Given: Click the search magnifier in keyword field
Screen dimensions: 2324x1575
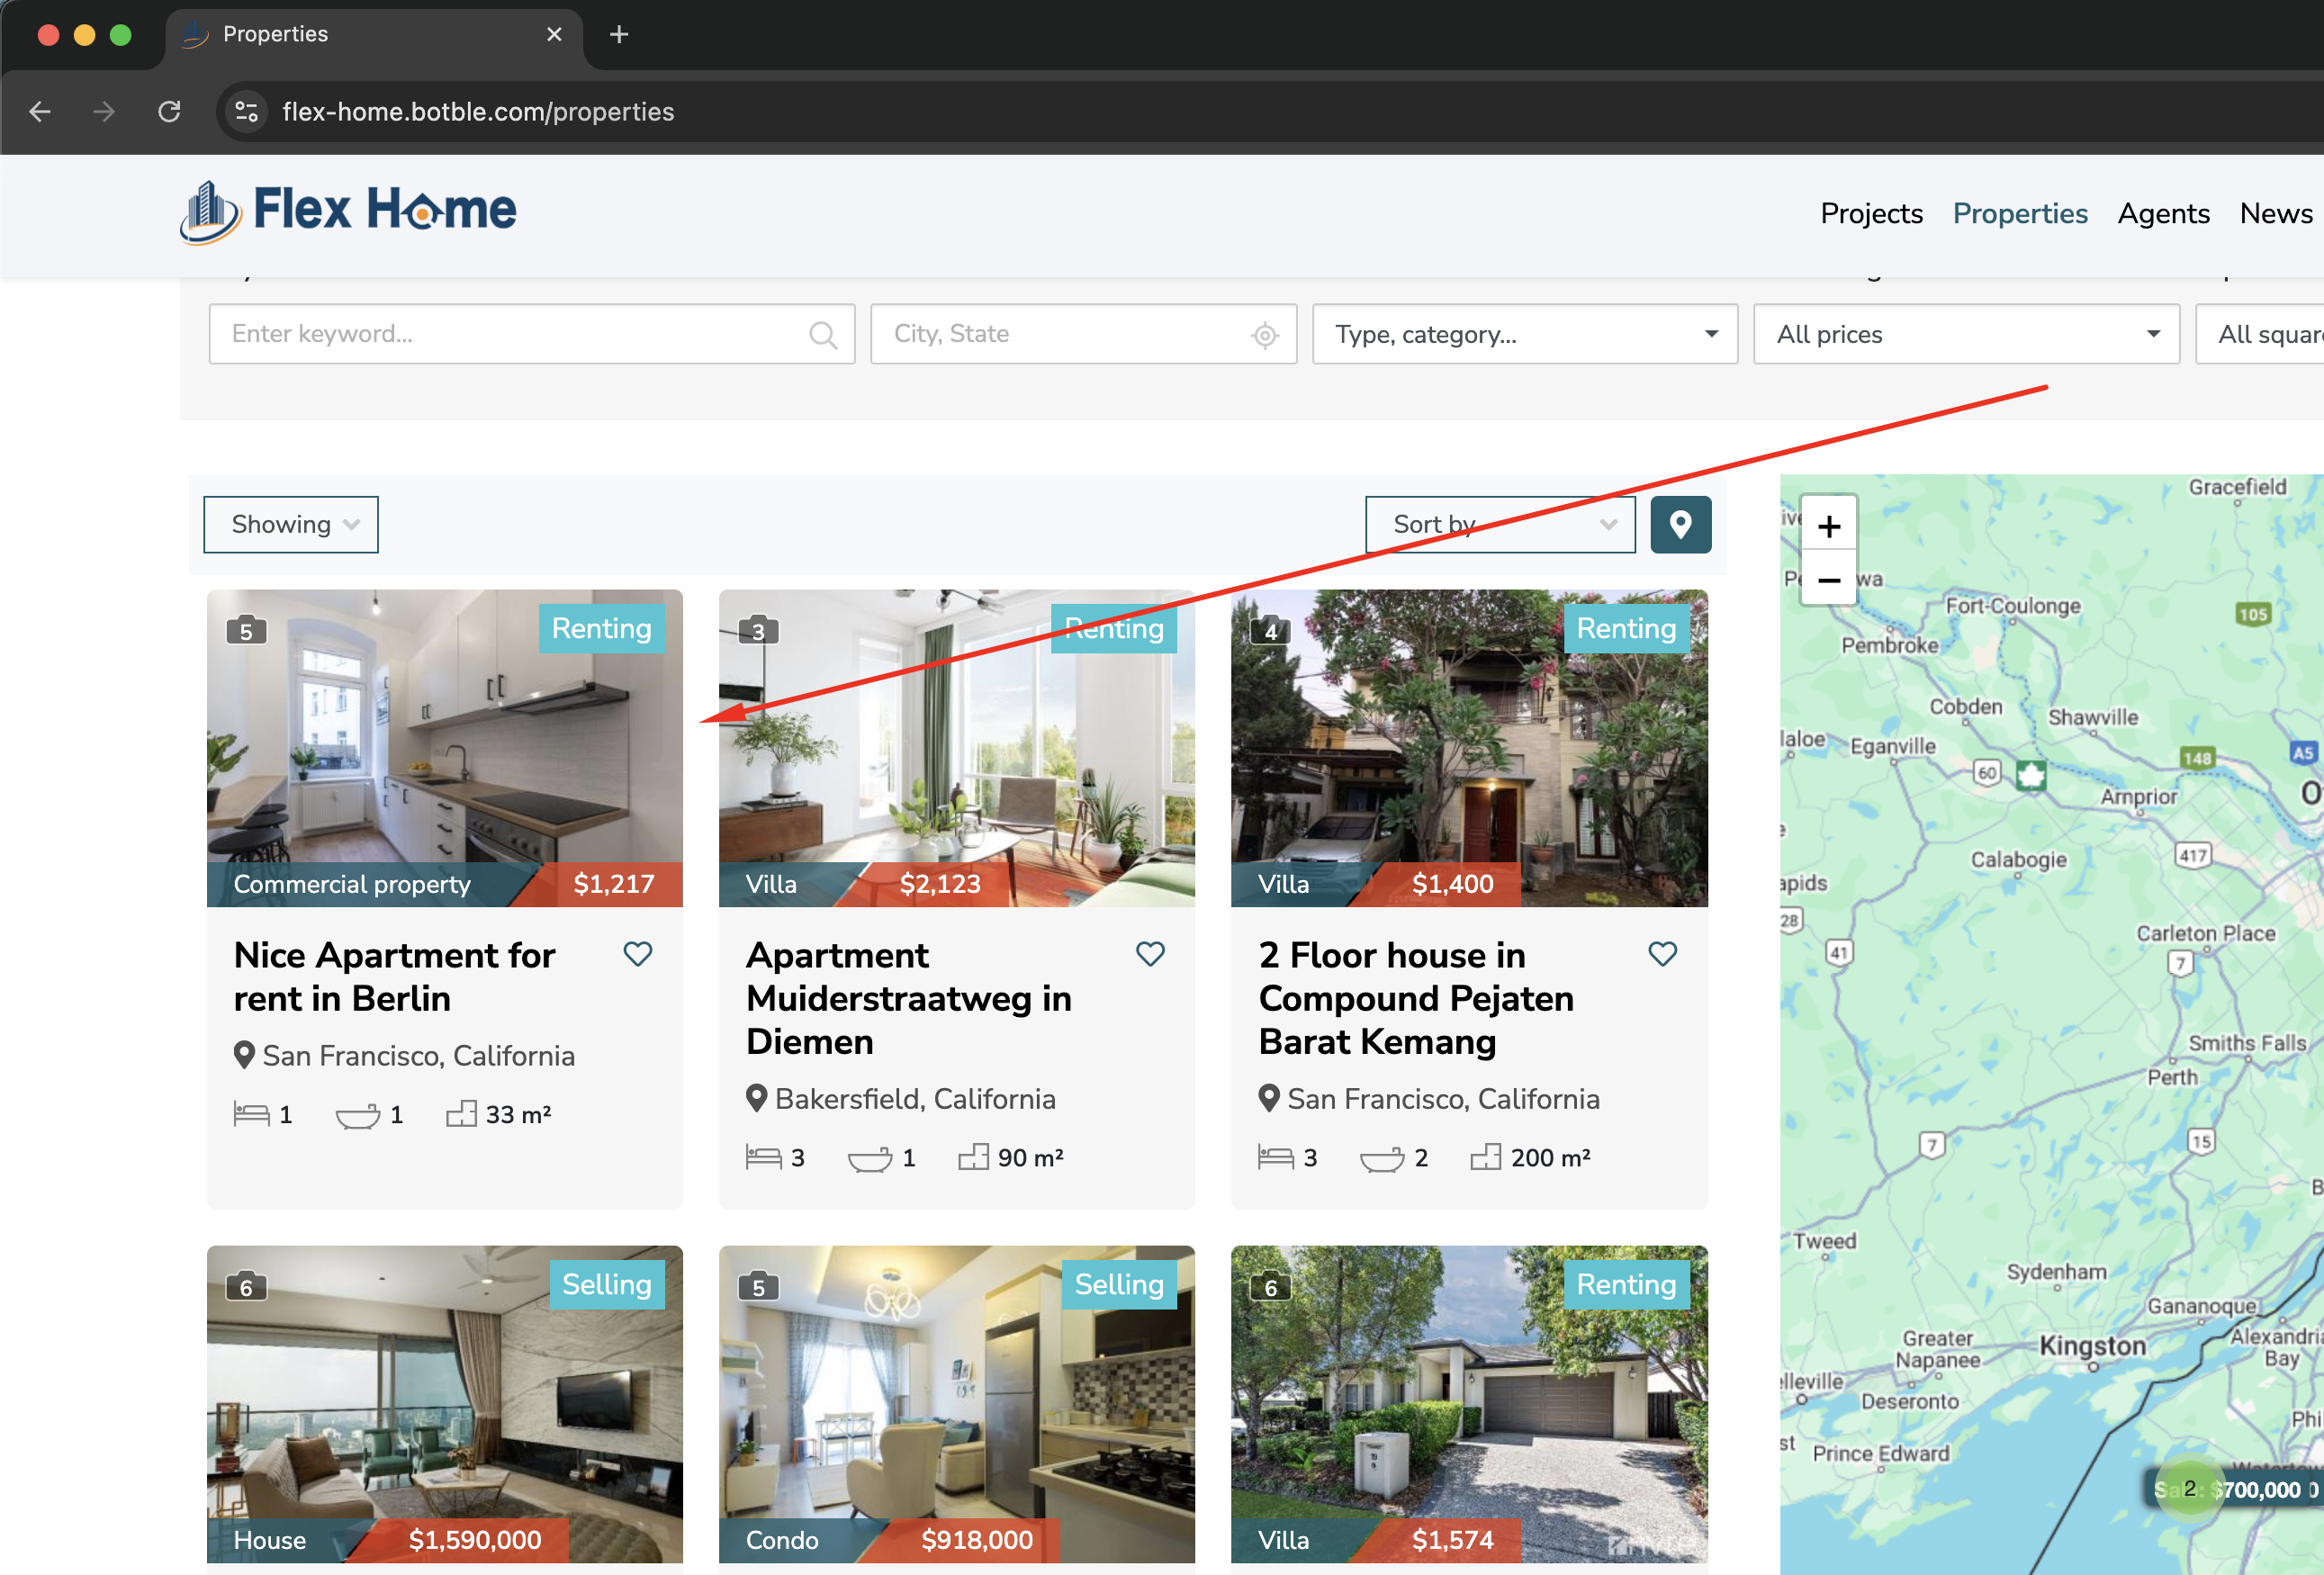Looking at the screenshot, I should pyautogui.click(x=822, y=335).
